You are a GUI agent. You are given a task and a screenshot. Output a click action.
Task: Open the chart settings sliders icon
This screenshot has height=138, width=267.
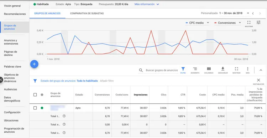pos(258,22)
